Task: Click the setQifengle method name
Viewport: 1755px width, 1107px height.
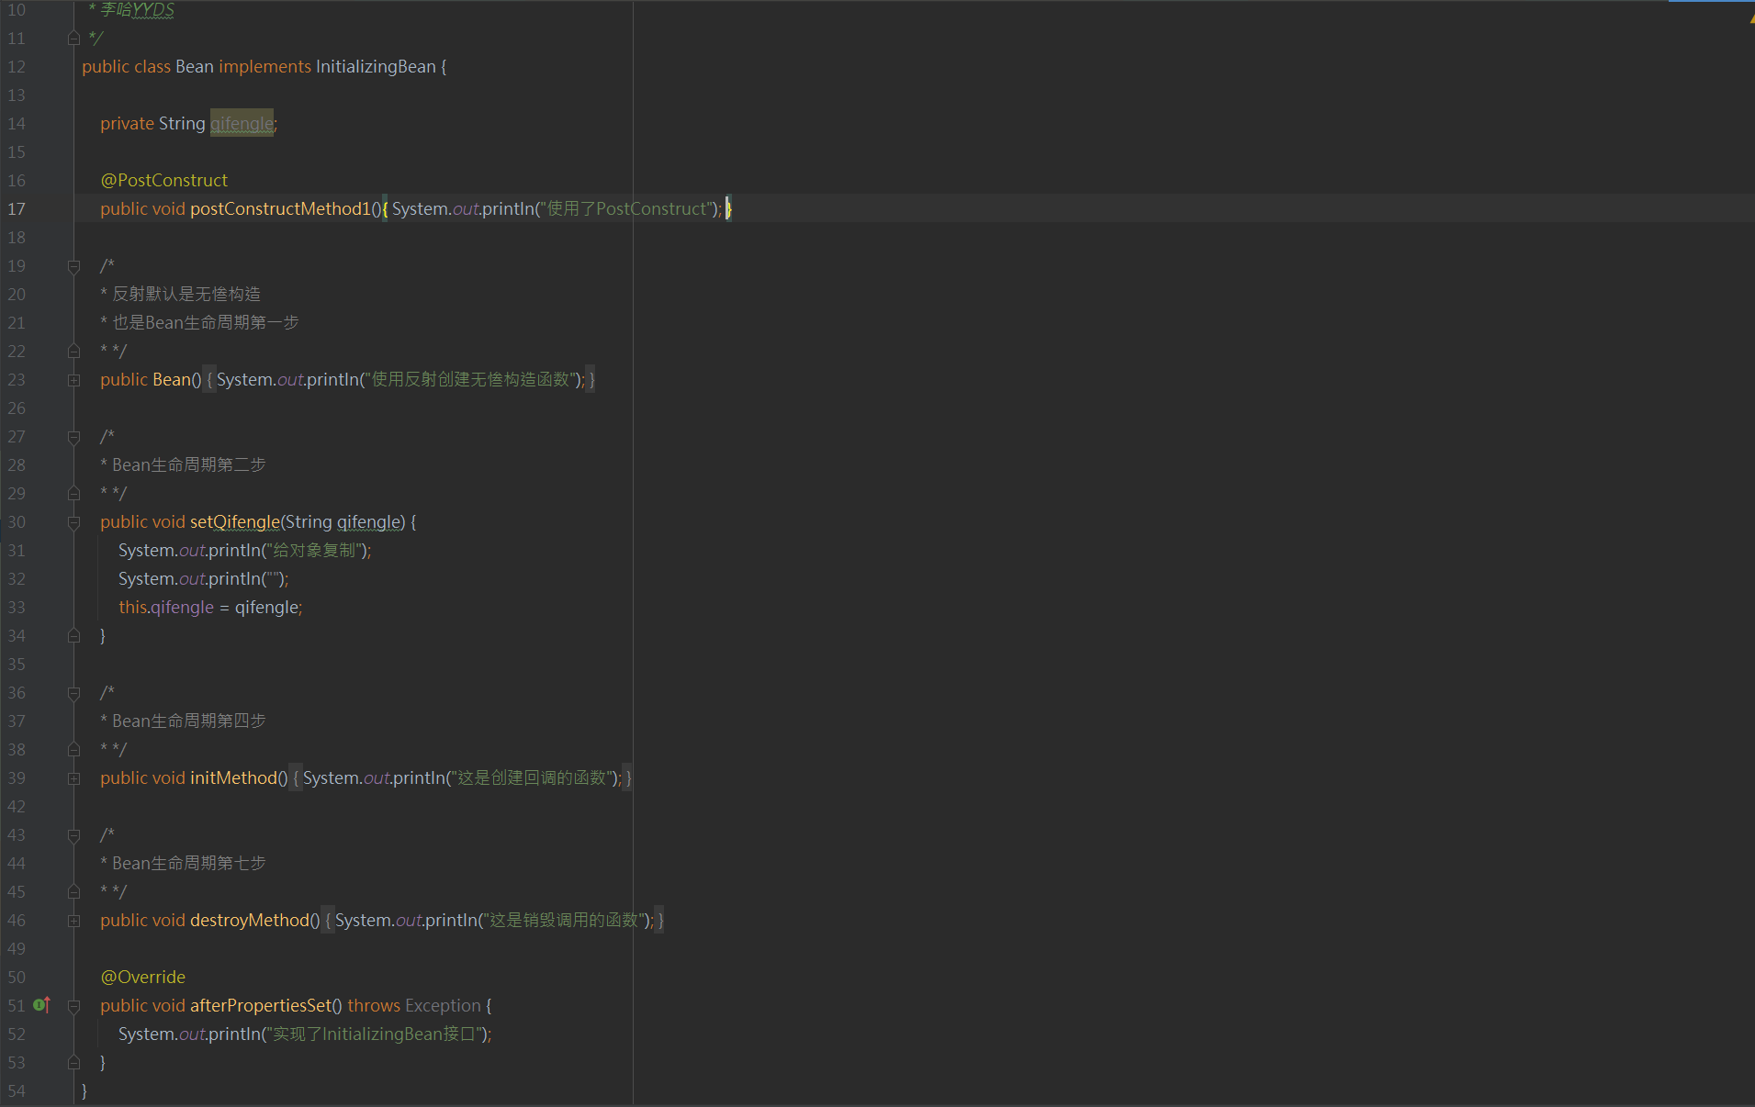Action: (234, 522)
